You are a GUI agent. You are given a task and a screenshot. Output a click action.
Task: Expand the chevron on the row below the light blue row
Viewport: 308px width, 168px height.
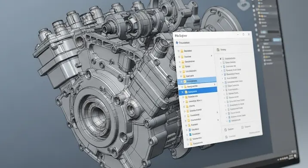pyautogui.click(x=215, y=84)
